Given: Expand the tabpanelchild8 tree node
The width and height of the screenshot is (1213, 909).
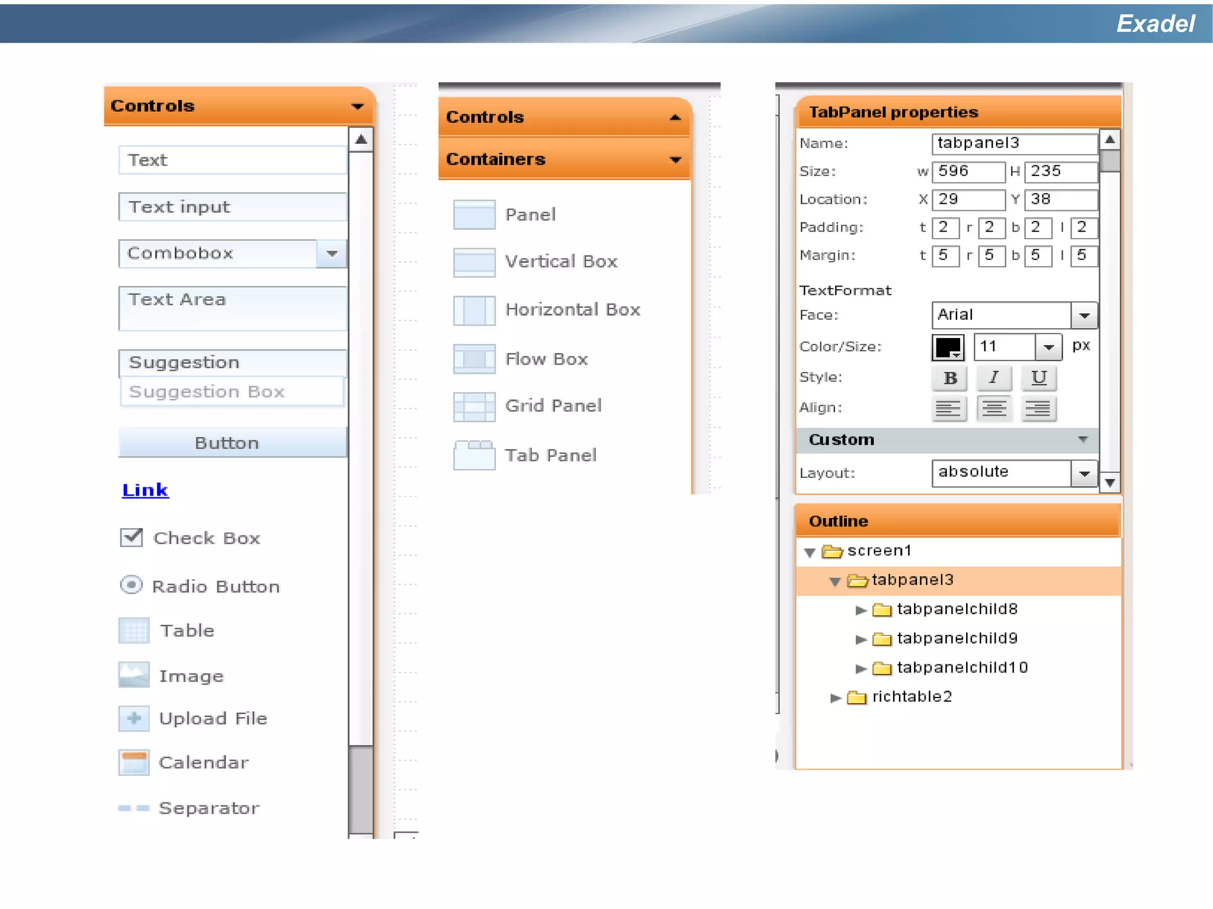Looking at the screenshot, I should pos(861,609).
